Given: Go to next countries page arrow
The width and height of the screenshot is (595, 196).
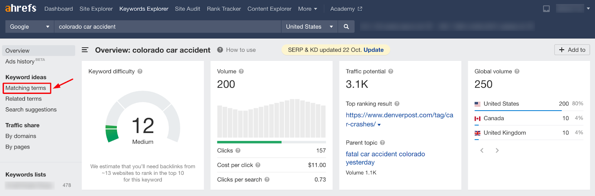Looking at the screenshot, I should [497, 150].
